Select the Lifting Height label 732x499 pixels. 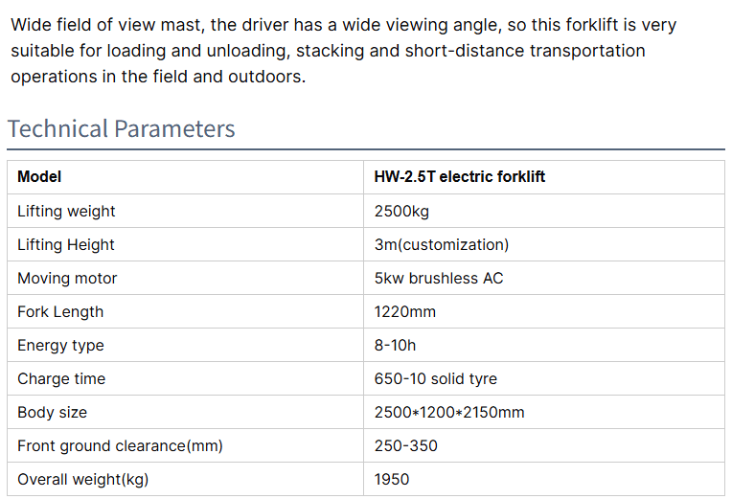tap(66, 244)
